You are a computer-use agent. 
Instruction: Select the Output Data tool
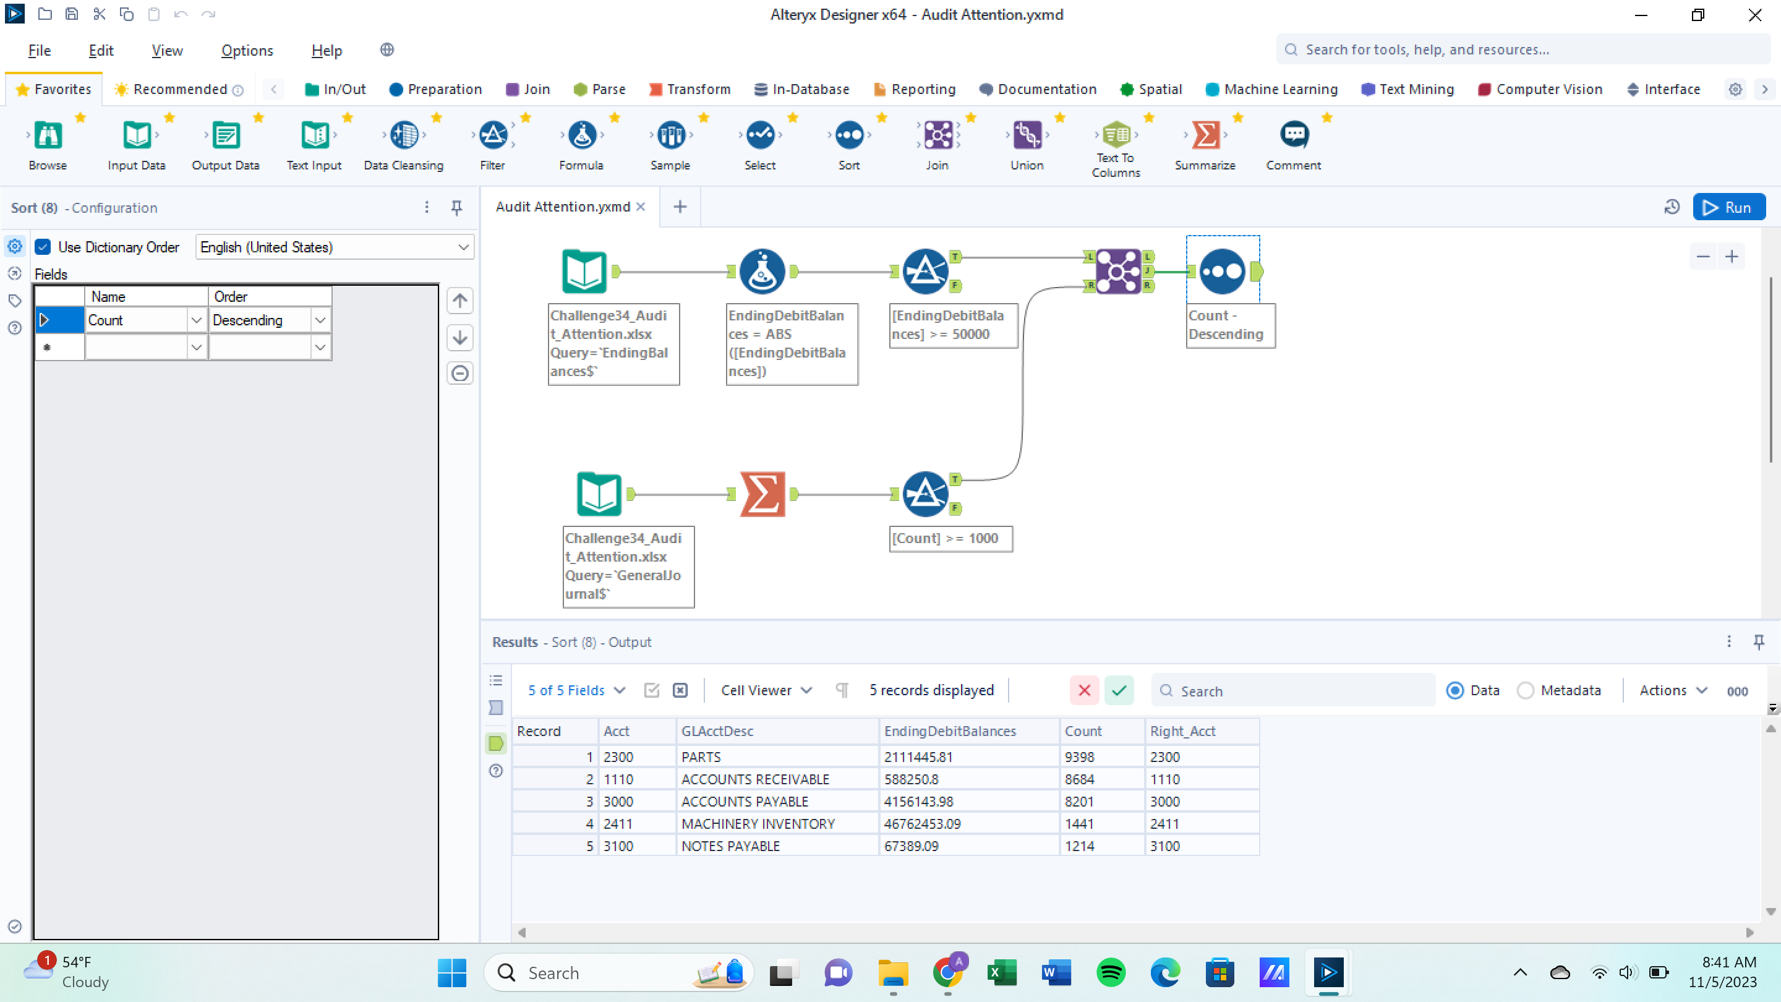click(225, 143)
